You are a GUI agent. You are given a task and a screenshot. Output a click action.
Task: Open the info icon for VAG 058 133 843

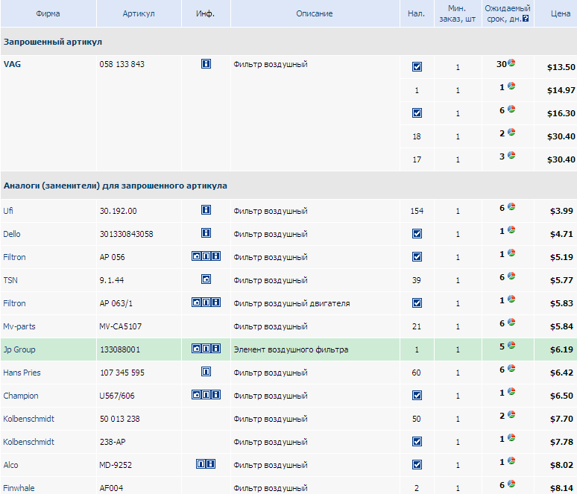(x=206, y=64)
